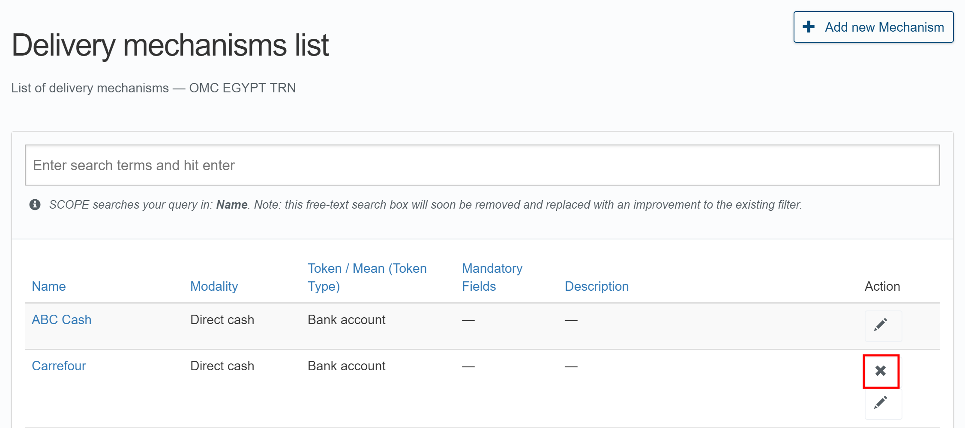Sort table by Description column
This screenshot has height=428, width=965.
pos(596,286)
